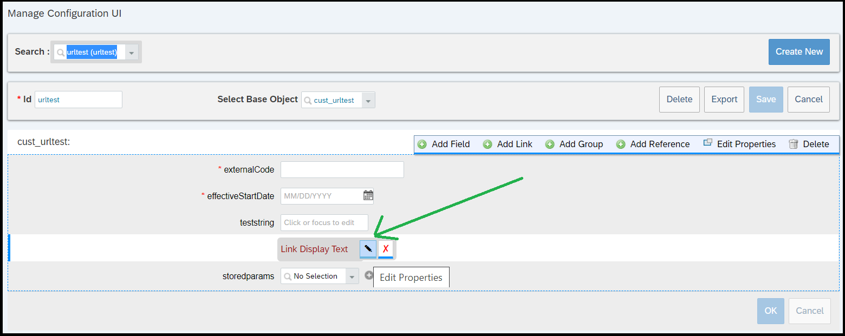Click the Export button
The width and height of the screenshot is (845, 336).
(x=724, y=100)
